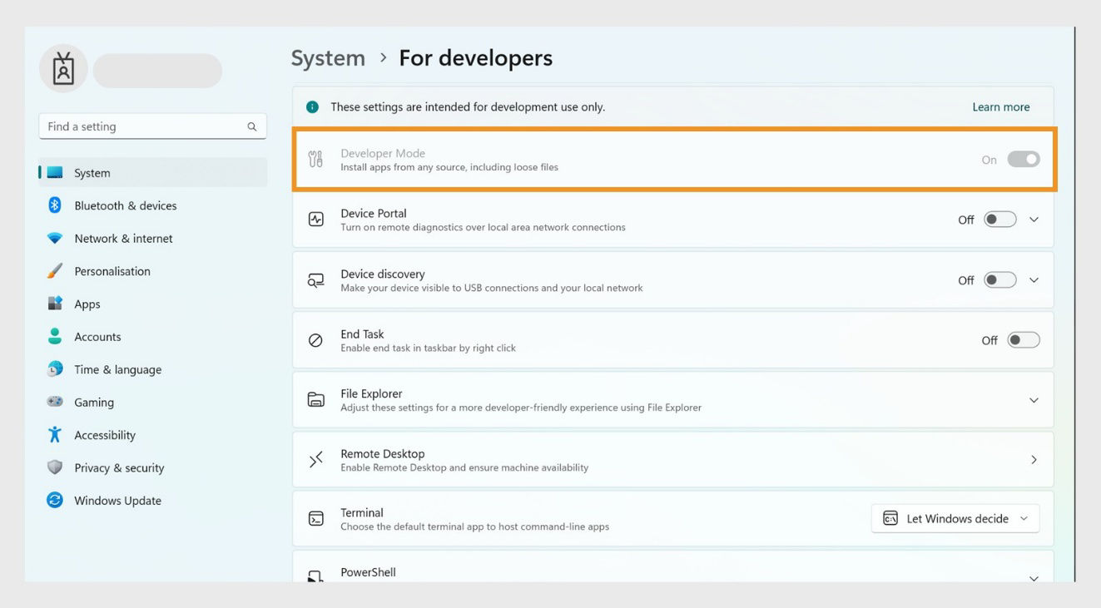Open Bluetooth & devices settings
Viewport: 1101px width, 608px height.
click(x=153, y=205)
